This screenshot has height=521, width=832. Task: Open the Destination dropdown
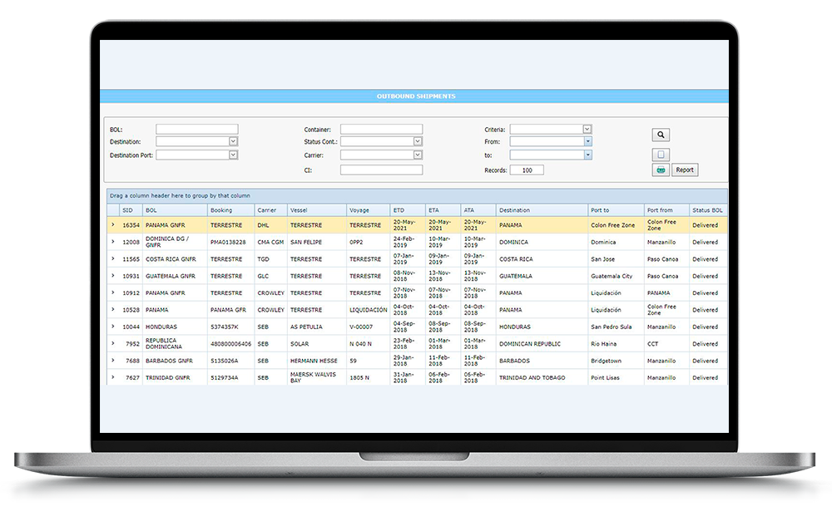(x=233, y=142)
